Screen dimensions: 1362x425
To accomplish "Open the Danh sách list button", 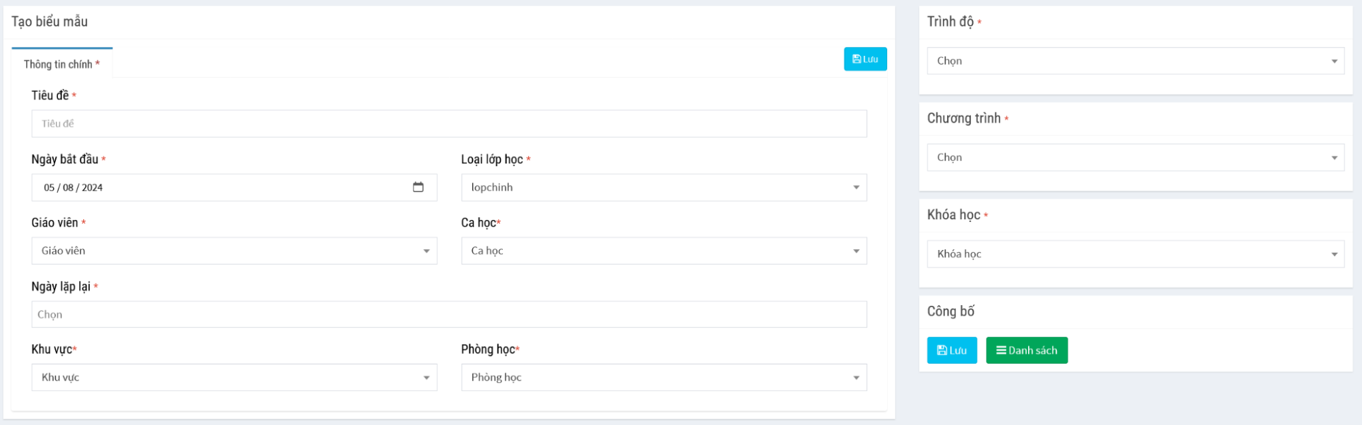I will [1026, 350].
